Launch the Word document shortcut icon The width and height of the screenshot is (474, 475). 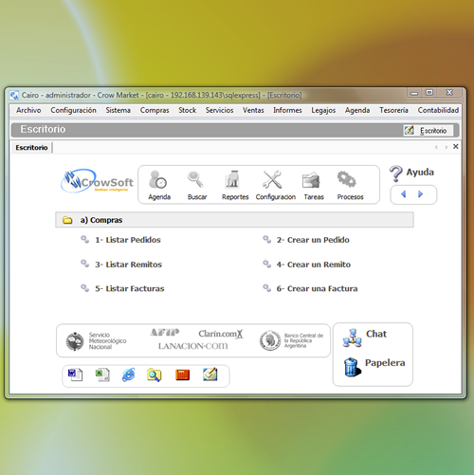(75, 375)
